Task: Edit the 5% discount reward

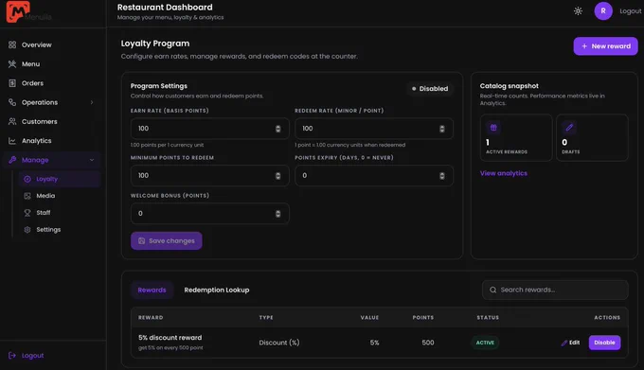Action: tap(570, 343)
